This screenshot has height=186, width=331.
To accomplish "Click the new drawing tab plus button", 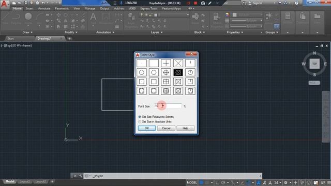I will [69, 39].
